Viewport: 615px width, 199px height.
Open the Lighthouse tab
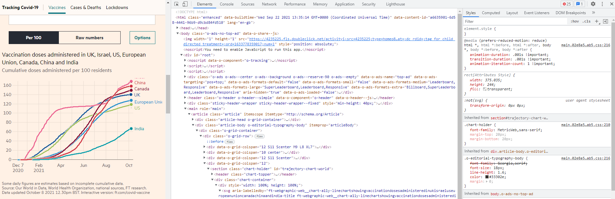[395, 4]
